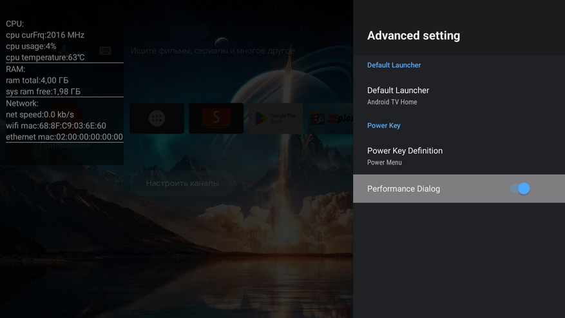Open the Google Play Store tile
The image size is (565, 318).
coord(276,119)
